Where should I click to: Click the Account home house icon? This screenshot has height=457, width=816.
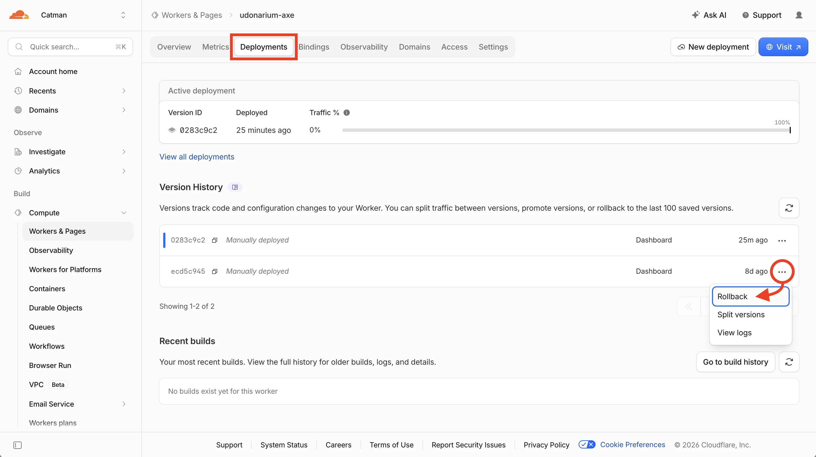[18, 71]
